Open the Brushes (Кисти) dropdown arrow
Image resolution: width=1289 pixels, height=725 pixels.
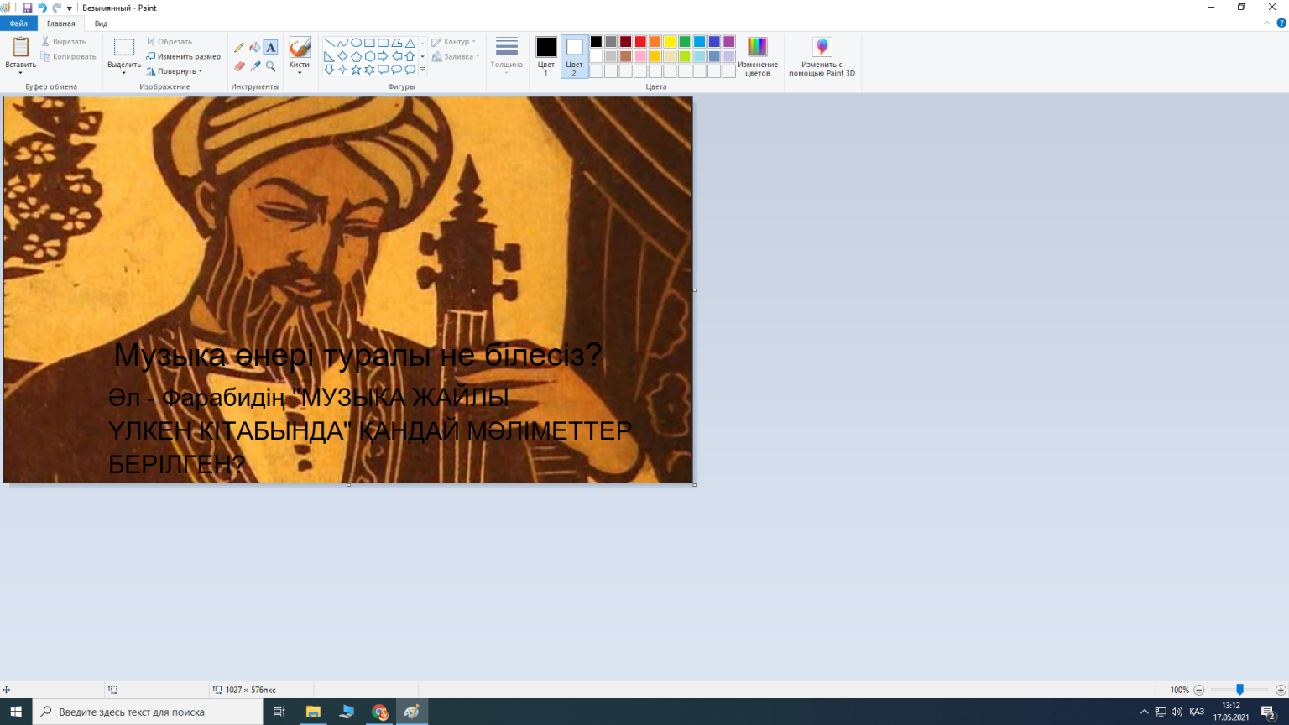tap(300, 73)
